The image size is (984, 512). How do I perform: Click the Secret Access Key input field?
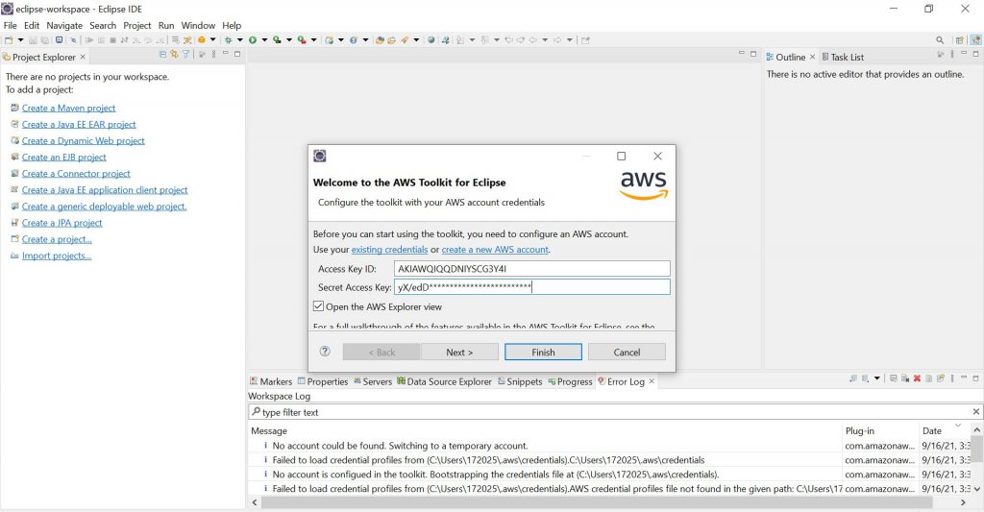point(532,287)
